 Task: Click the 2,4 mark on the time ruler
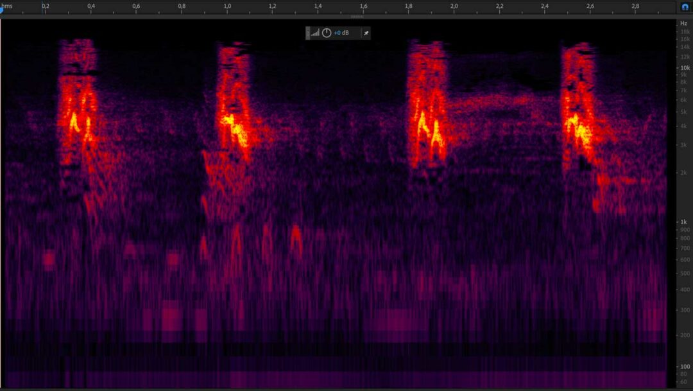click(545, 6)
